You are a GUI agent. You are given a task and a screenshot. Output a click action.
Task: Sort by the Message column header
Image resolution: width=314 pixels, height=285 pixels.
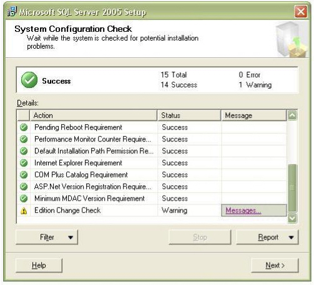pyautogui.click(x=253, y=115)
